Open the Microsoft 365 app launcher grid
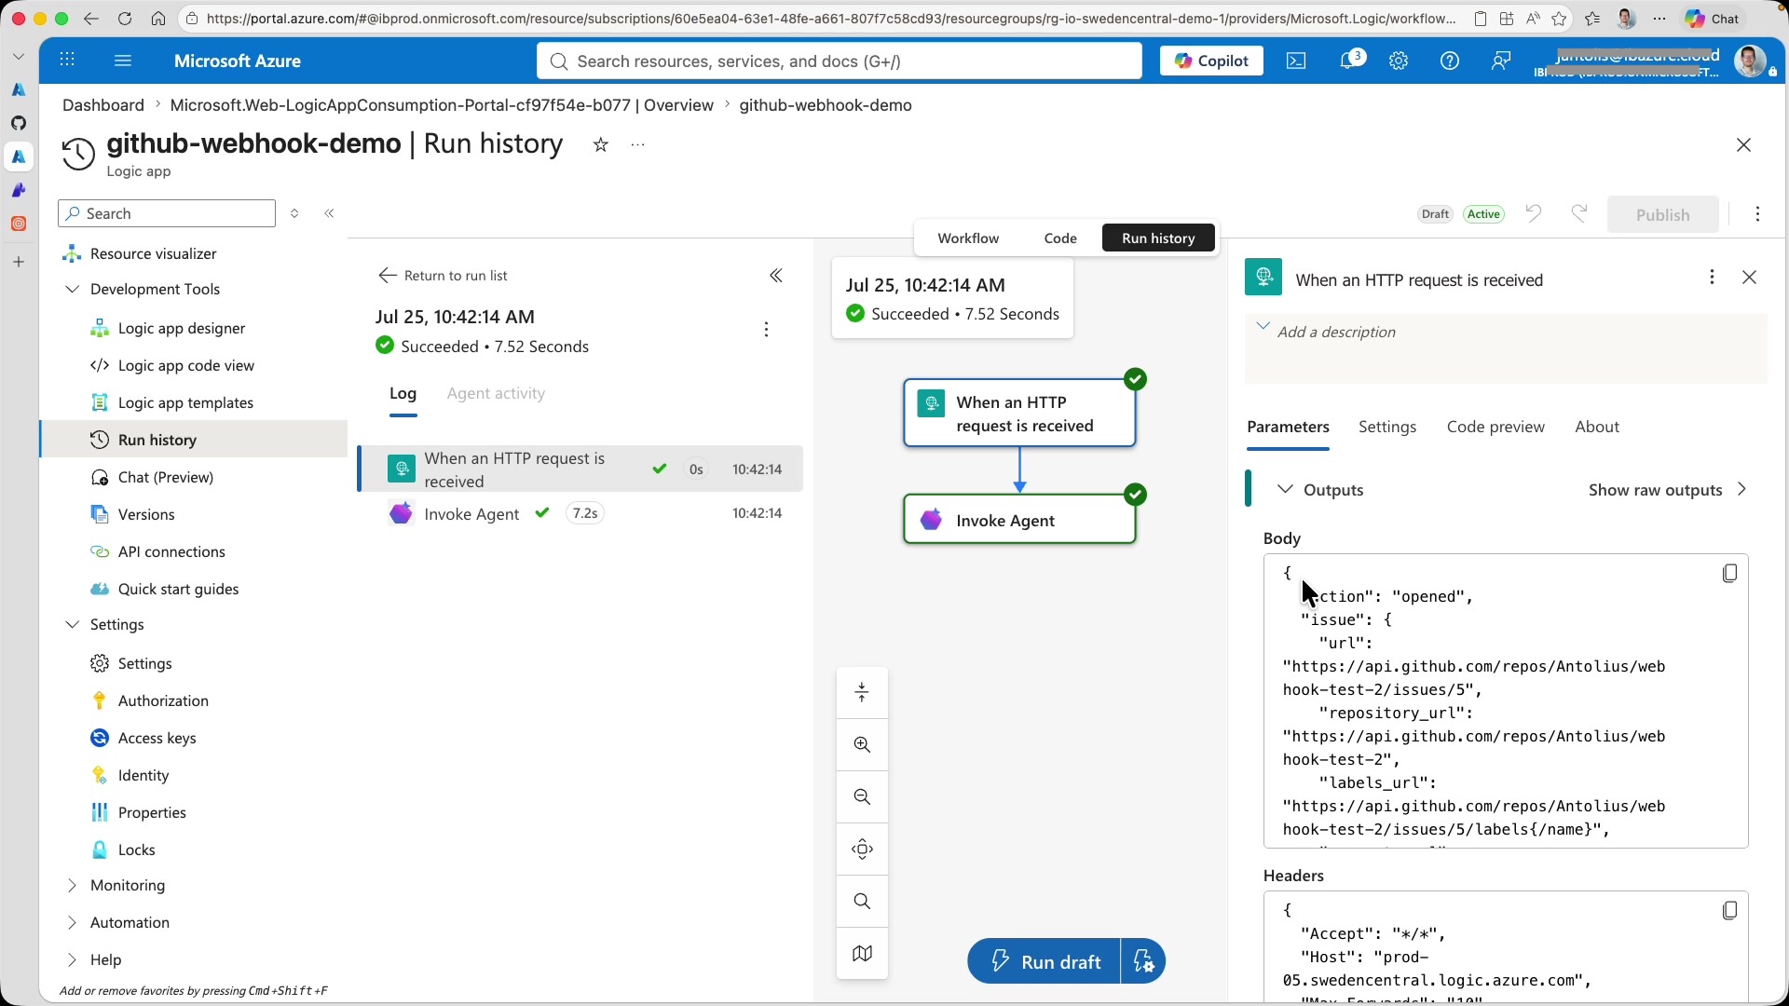 [x=67, y=61]
